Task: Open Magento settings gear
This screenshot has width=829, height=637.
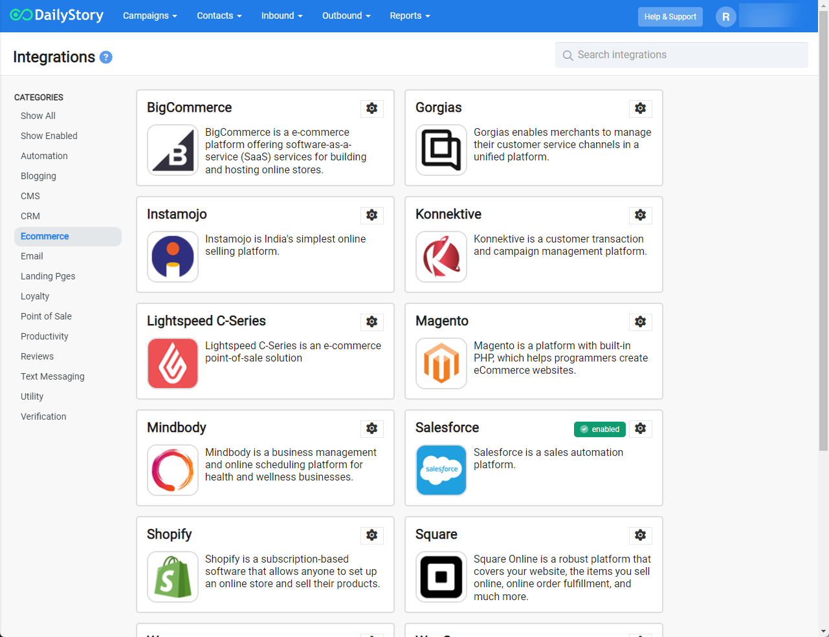Action: click(x=640, y=322)
